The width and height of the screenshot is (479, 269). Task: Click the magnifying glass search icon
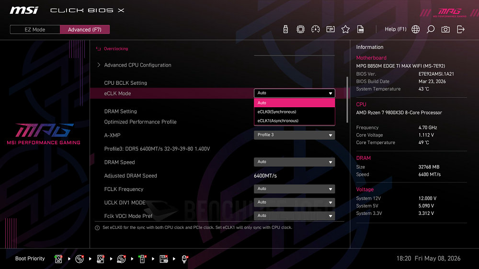pos(431,29)
